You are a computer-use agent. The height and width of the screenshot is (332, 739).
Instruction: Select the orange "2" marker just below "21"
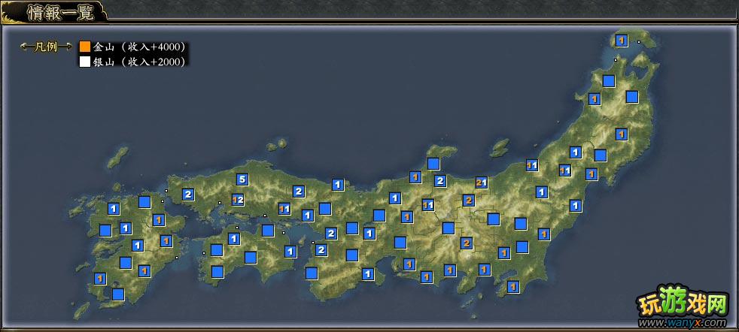[469, 201]
